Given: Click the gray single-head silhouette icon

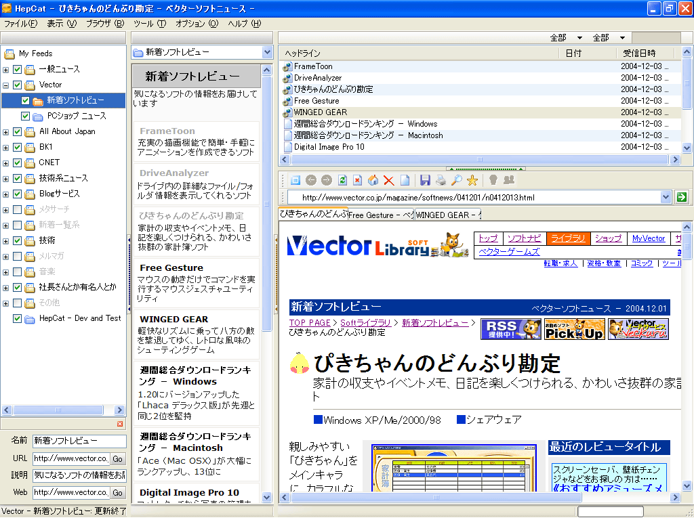Looking at the screenshot, I should point(493,179).
